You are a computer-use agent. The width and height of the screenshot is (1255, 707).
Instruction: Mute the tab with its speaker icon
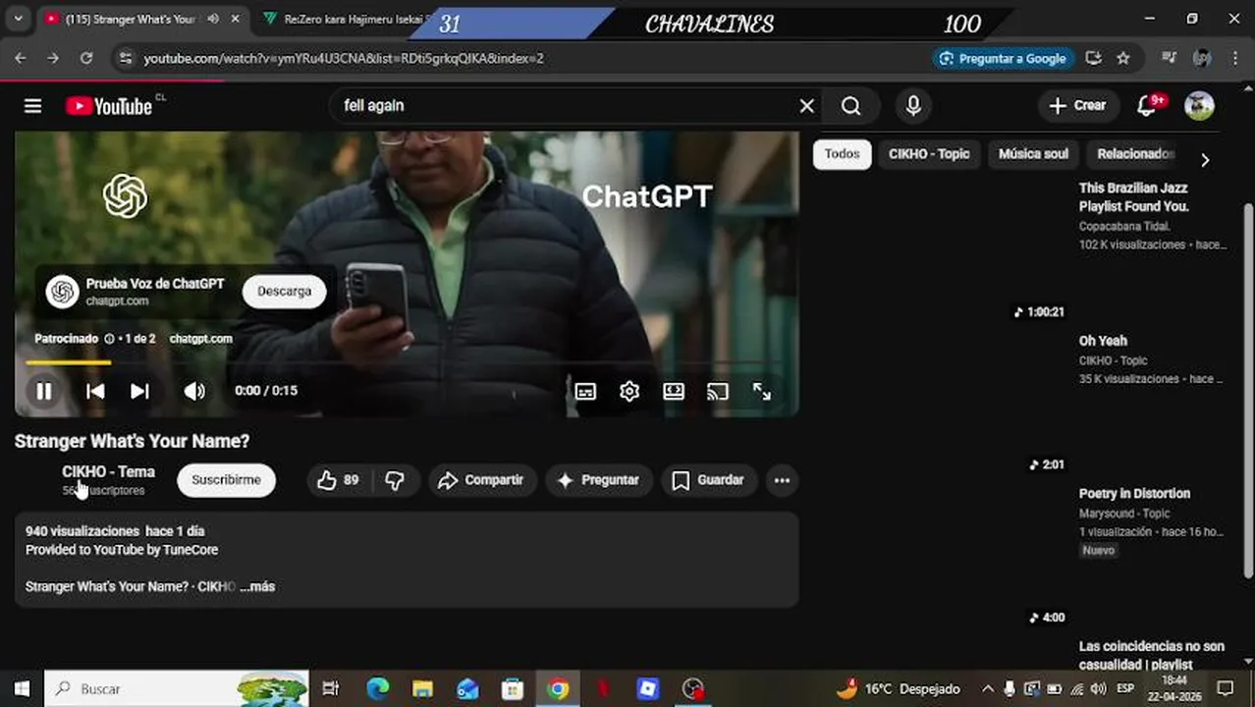coord(212,20)
